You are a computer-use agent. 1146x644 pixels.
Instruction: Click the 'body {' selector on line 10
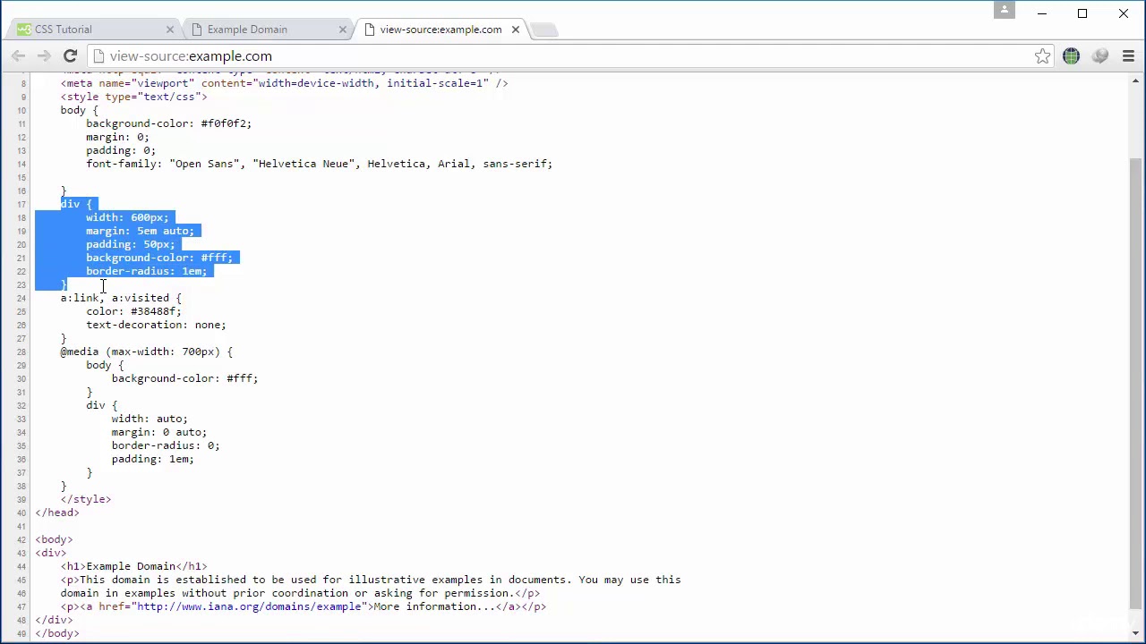80,110
